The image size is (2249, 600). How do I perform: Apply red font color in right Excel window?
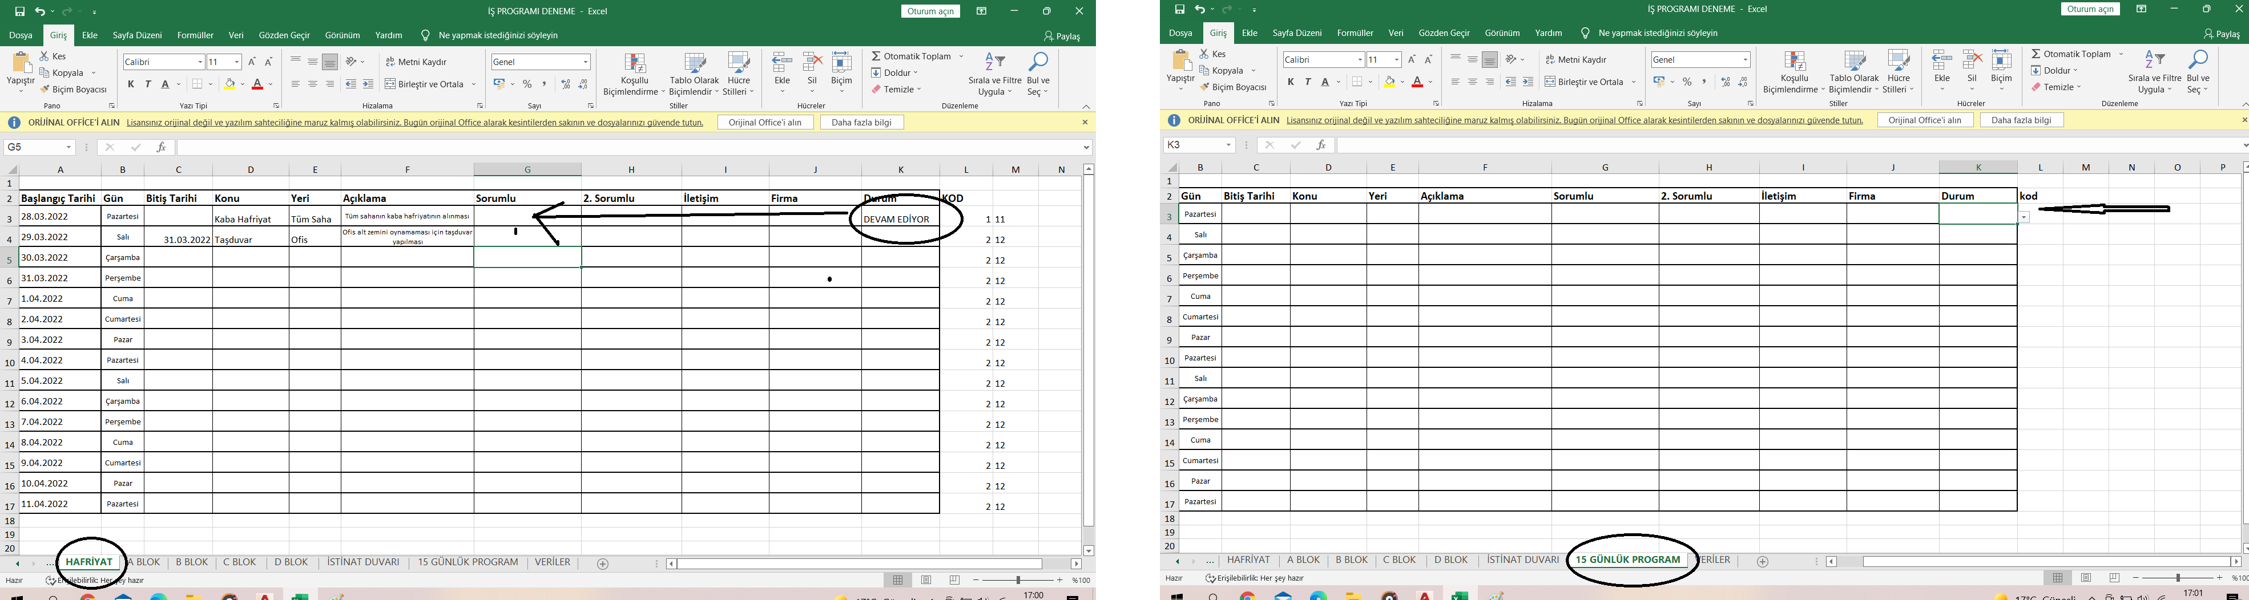tap(1417, 82)
